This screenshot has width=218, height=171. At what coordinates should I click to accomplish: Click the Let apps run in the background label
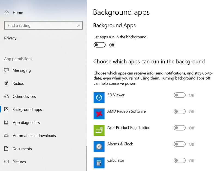tap(120, 37)
